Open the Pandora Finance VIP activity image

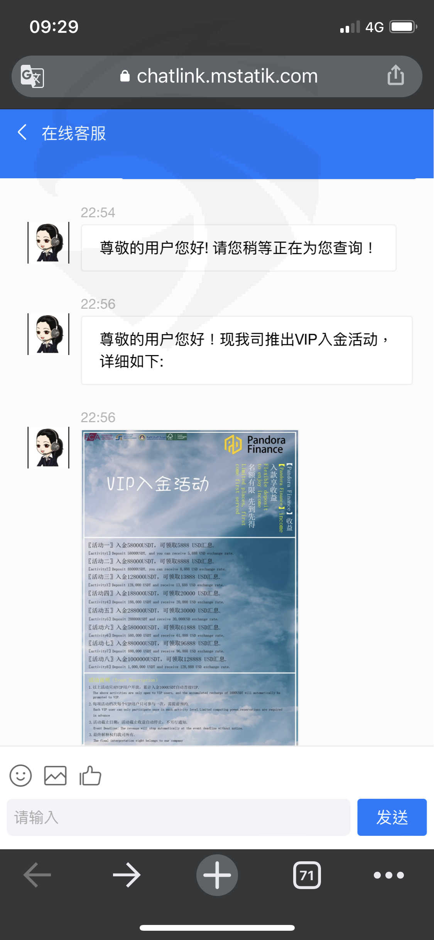pyautogui.click(x=190, y=588)
